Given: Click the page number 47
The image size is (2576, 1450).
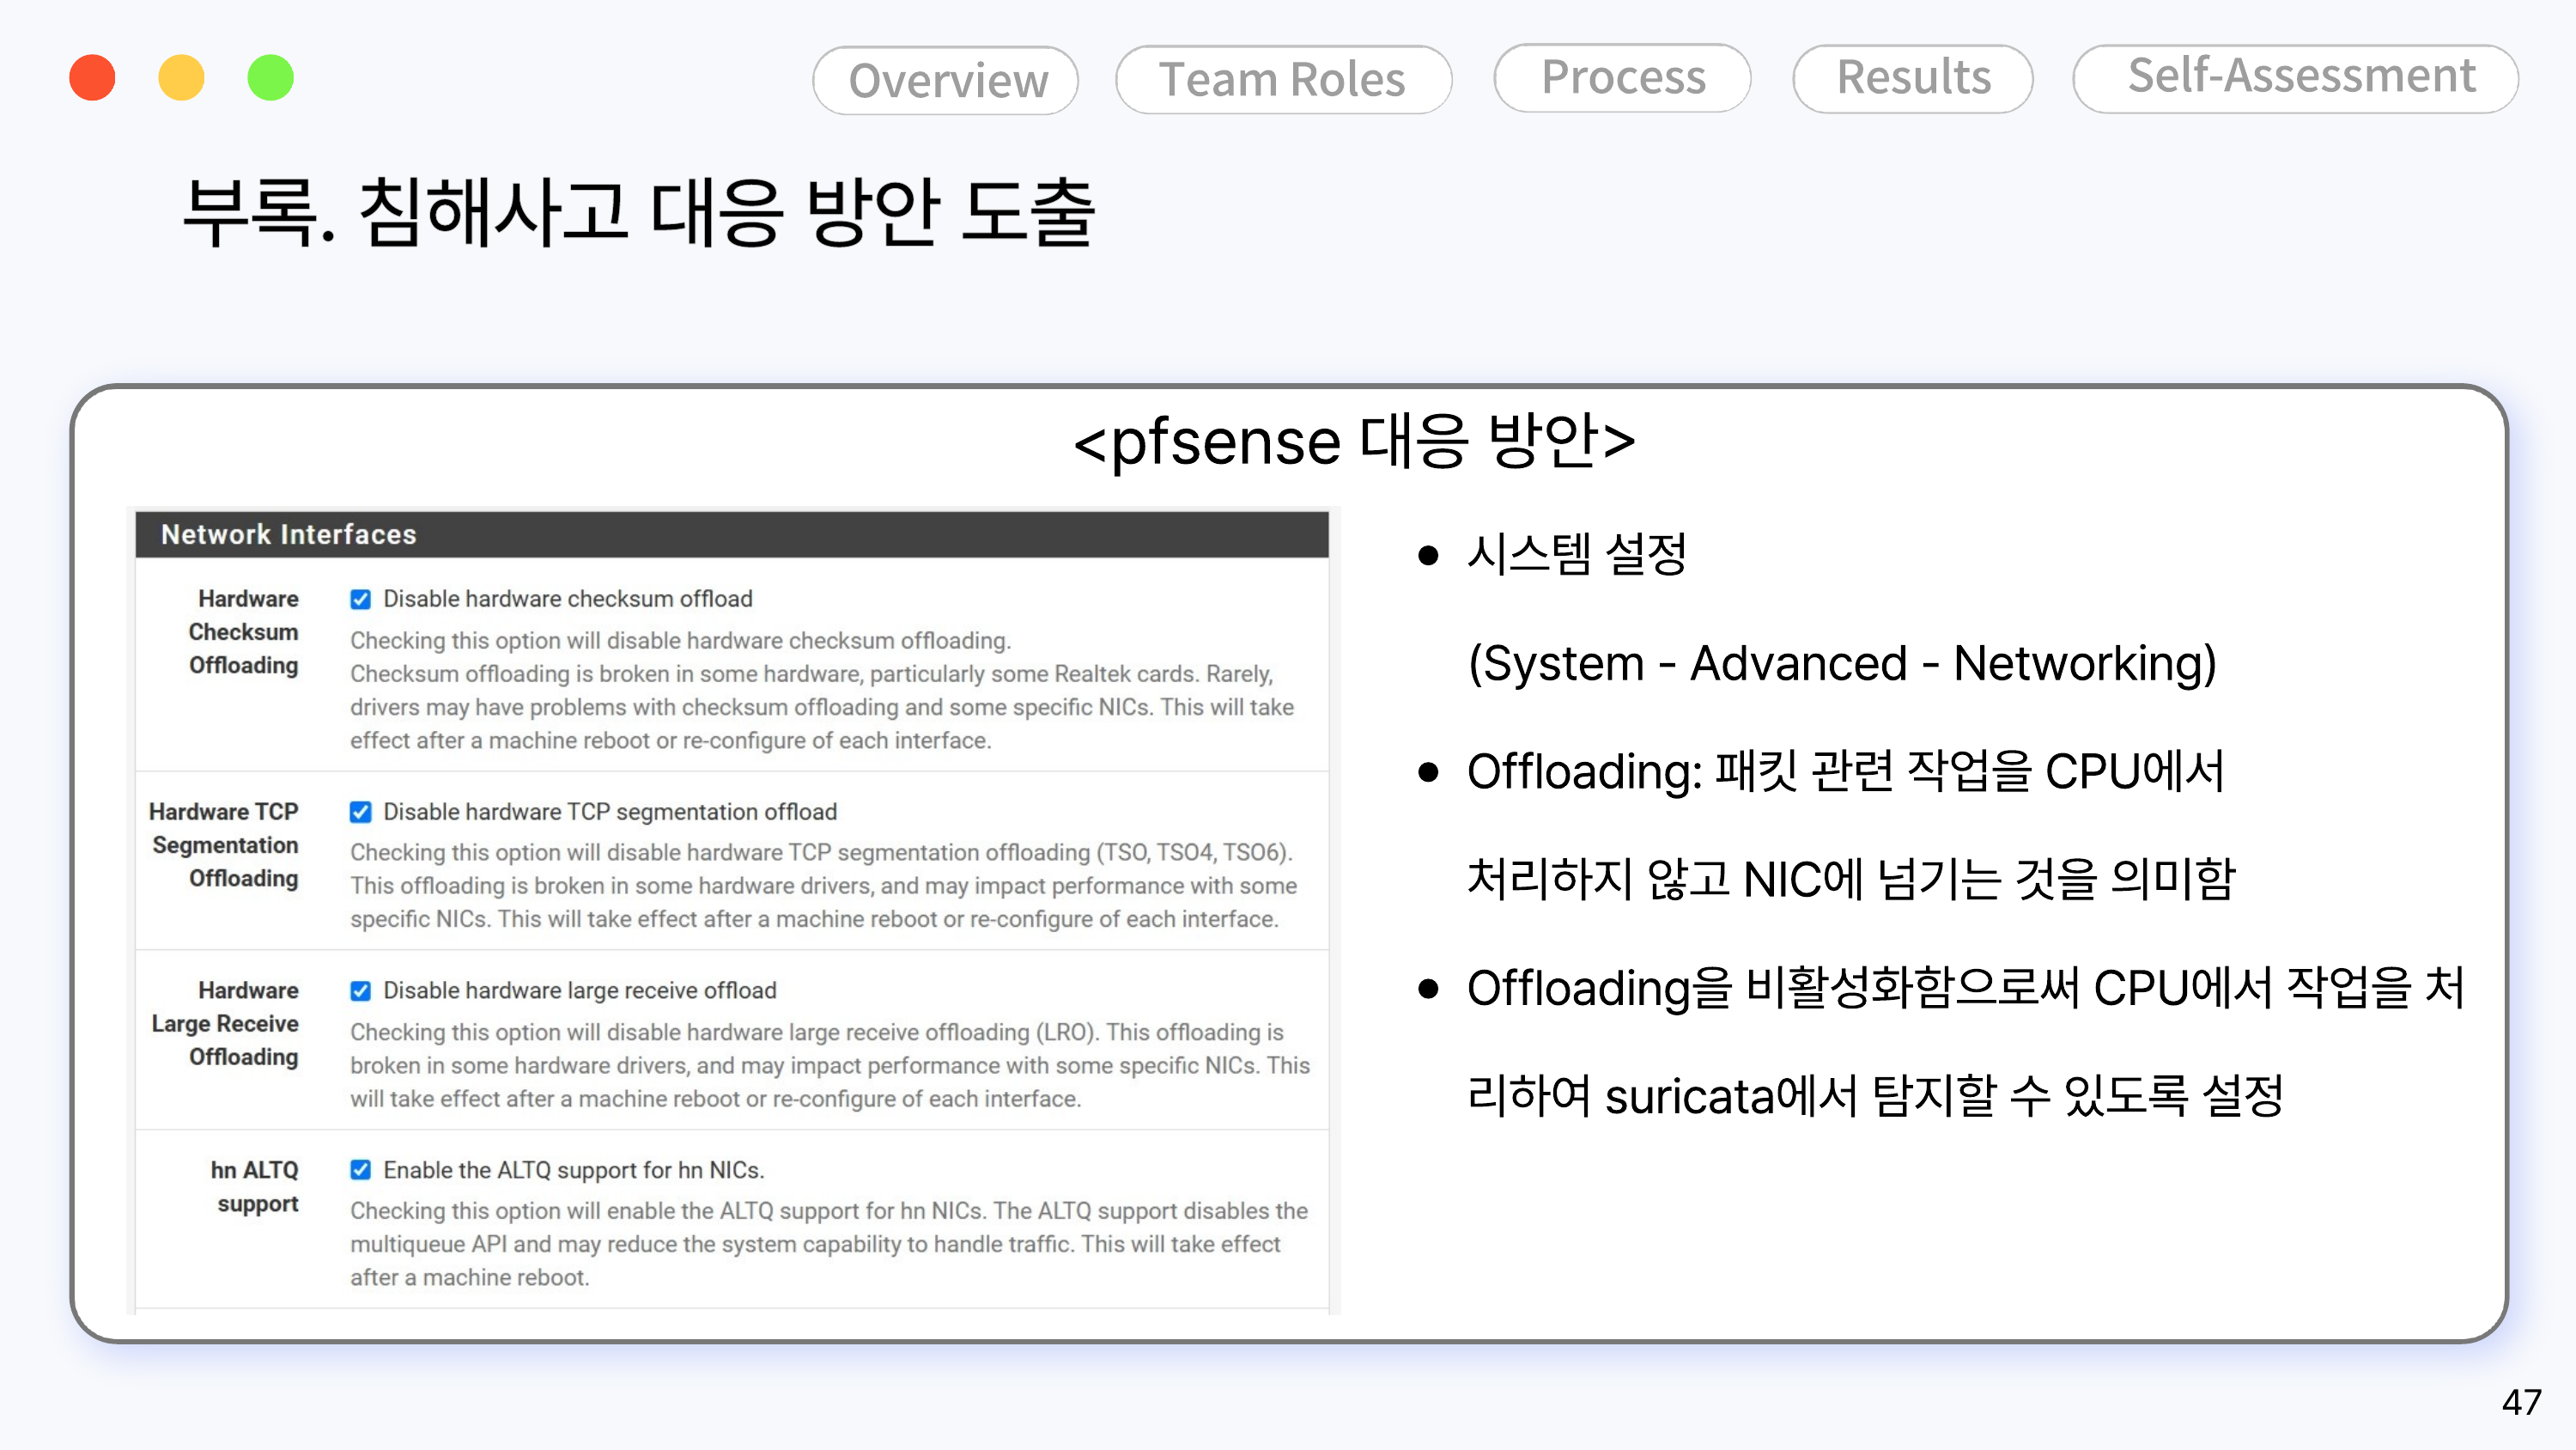Looking at the screenshot, I should click(x=2521, y=1402).
